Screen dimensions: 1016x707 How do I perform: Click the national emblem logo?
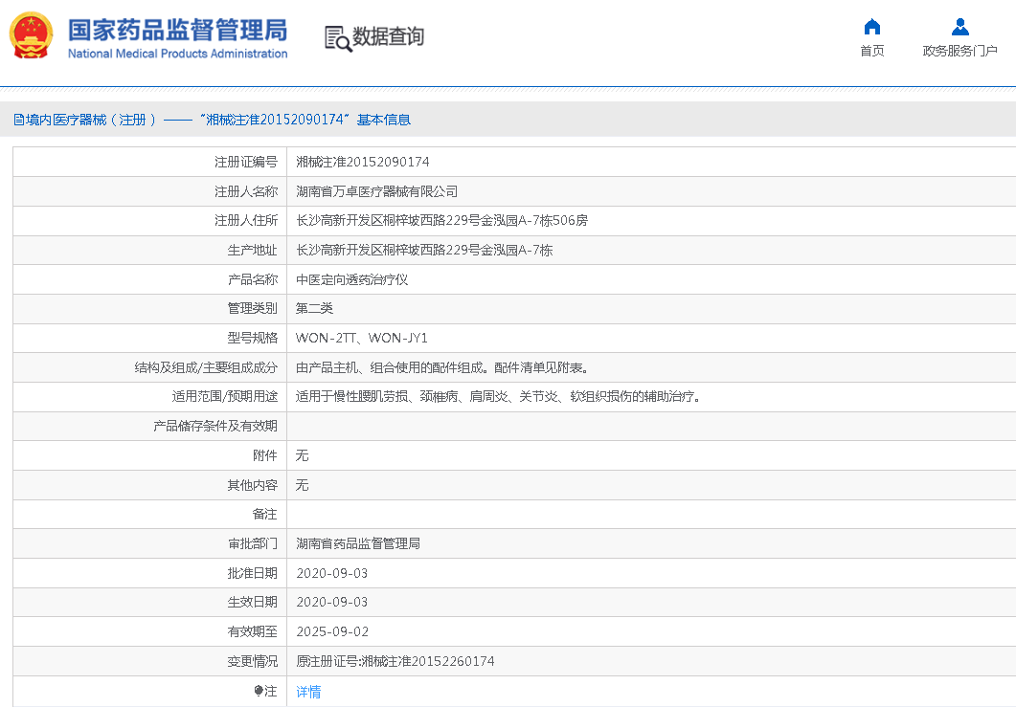tap(33, 36)
